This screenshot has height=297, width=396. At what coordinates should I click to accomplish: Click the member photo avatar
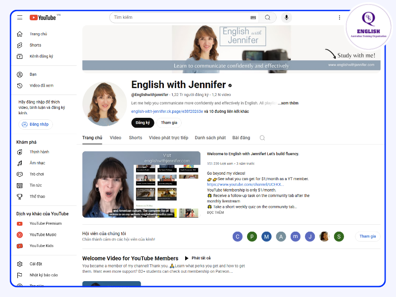324,237
